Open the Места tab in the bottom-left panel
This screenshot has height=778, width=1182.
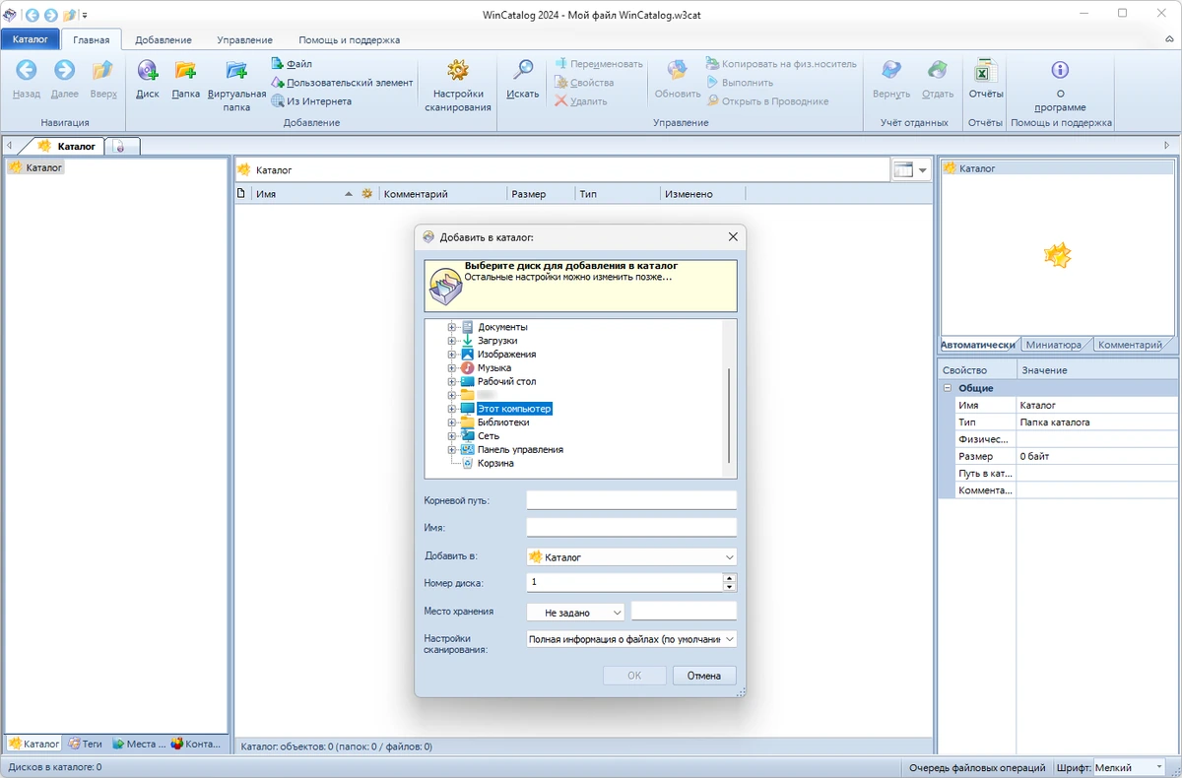tap(139, 744)
